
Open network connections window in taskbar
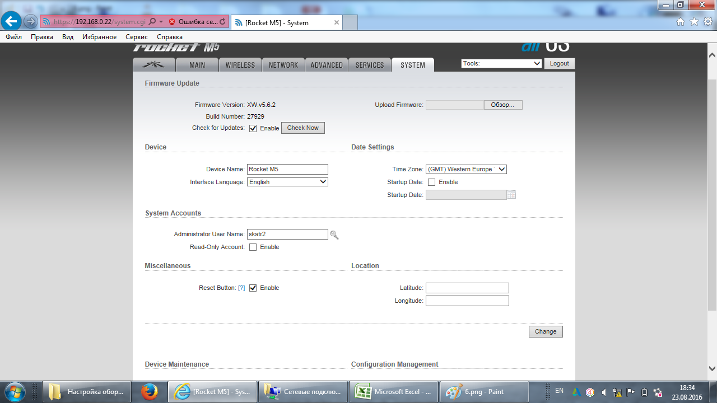(x=304, y=392)
